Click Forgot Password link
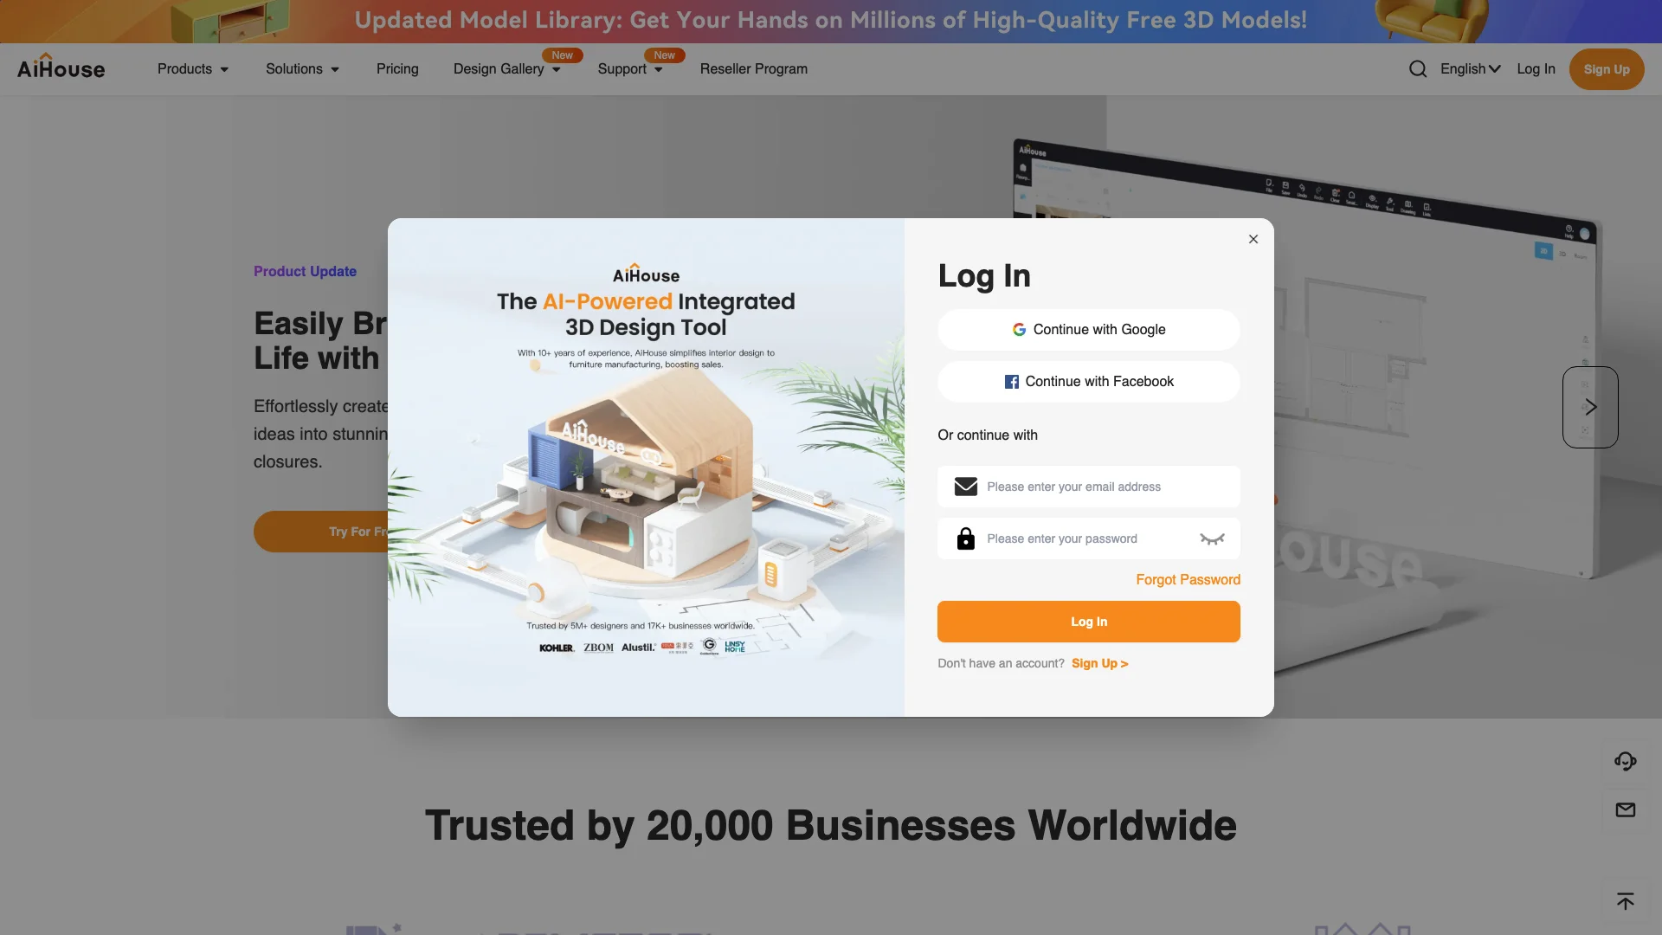 tap(1189, 580)
